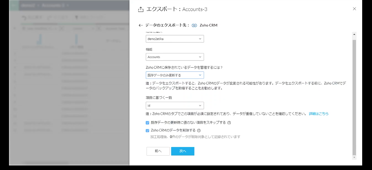This screenshot has width=372, height=170.
Task: Toggle Zoho CRMのデータを削除する checkbox
Action: (147, 130)
